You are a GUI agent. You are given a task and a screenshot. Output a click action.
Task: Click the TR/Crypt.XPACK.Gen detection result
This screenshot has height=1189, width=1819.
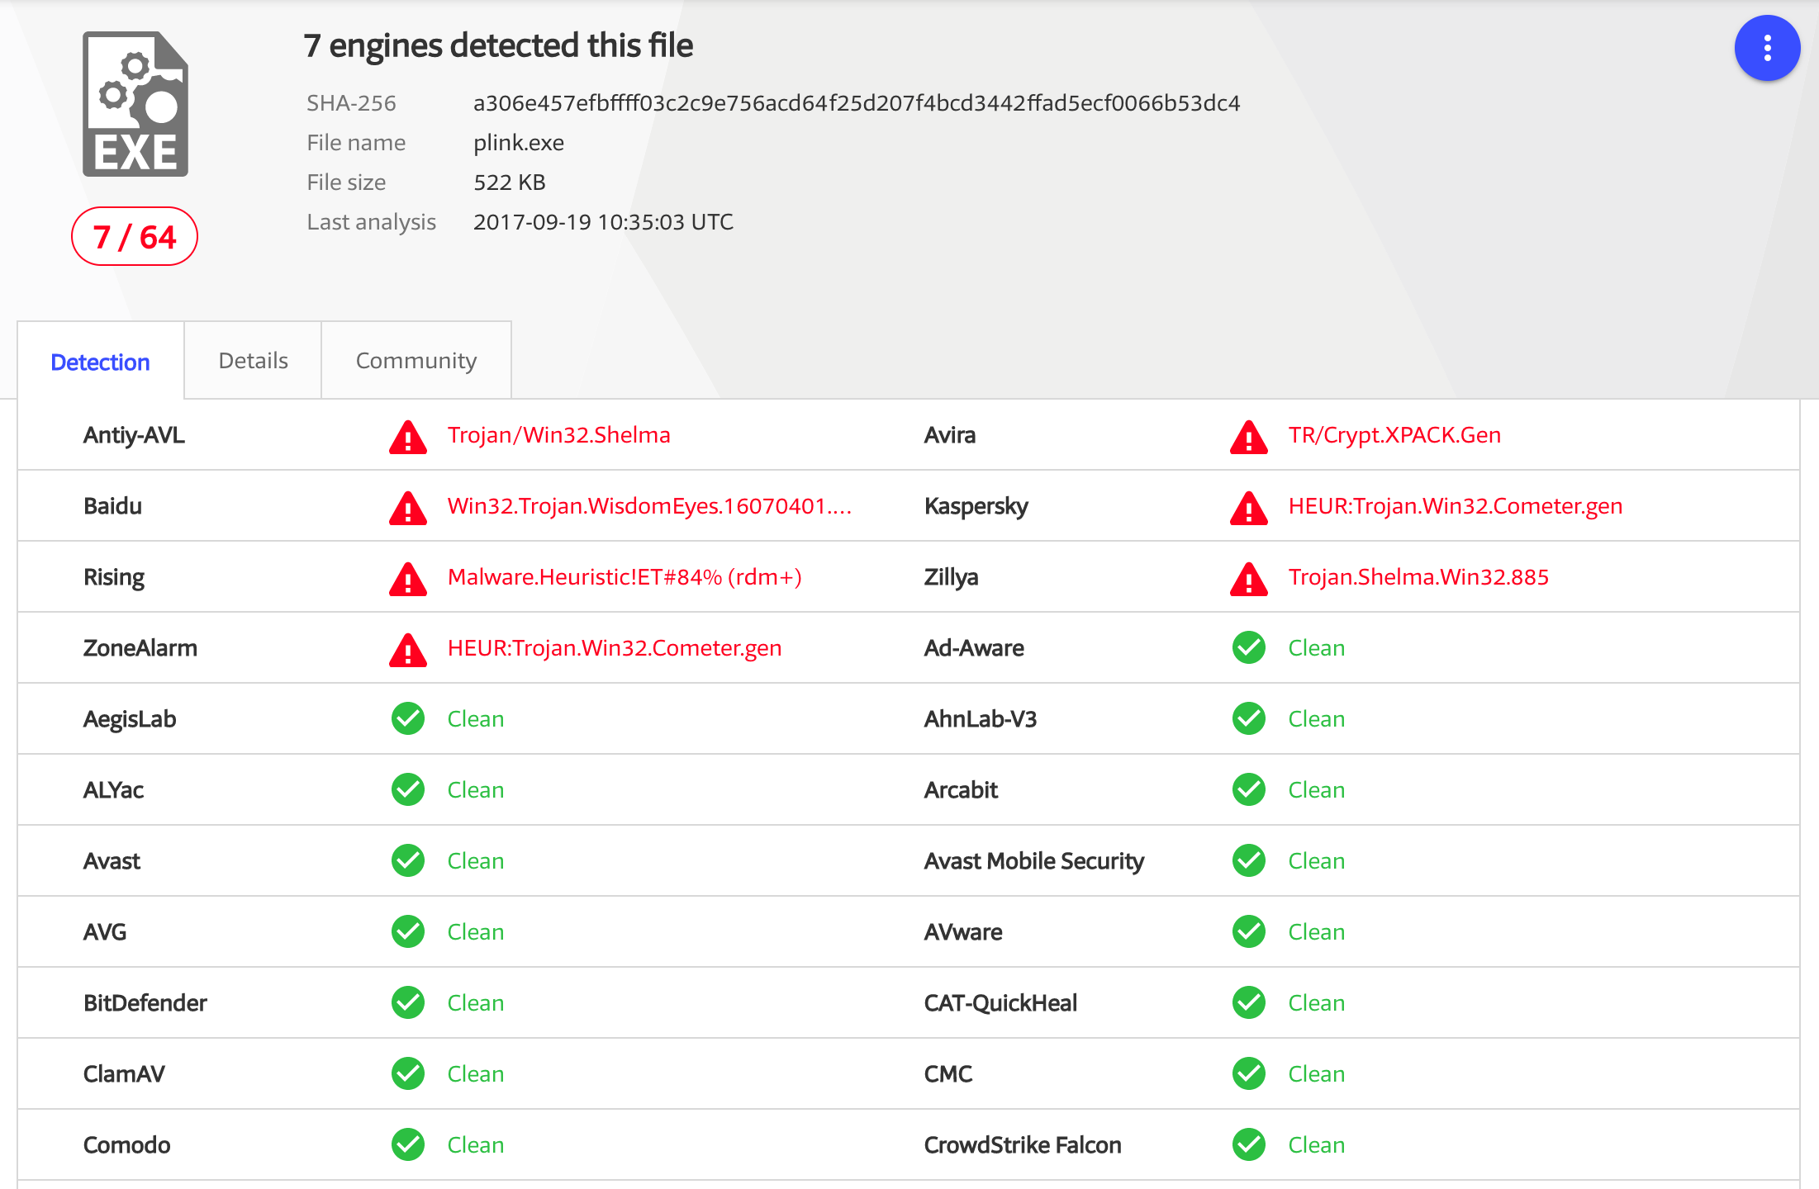1394,435
